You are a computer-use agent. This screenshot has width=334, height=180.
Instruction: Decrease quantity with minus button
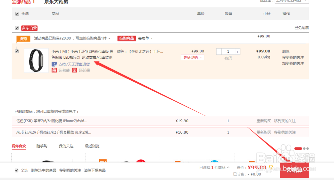coord(219,52)
